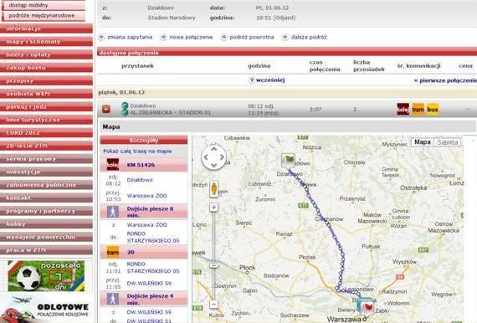Open the zakup biletu menu item
Image resolution: width=477 pixels, height=323 pixels.
point(46,68)
